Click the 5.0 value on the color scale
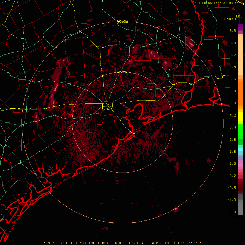 pyautogui.click(x=233, y=103)
